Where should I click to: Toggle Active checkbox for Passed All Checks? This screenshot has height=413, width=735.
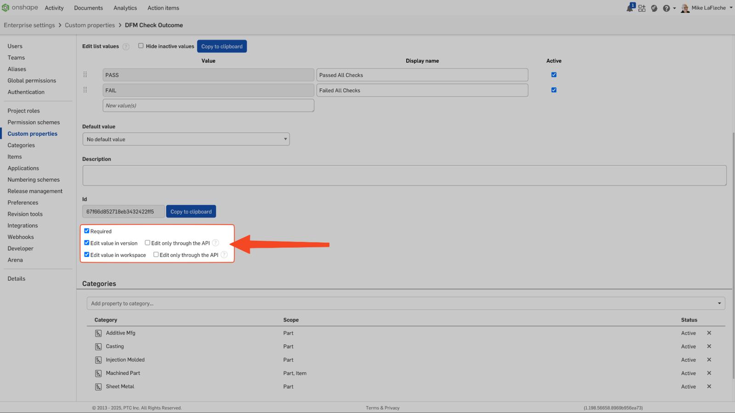pyautogui.click(x=554, y=74)
